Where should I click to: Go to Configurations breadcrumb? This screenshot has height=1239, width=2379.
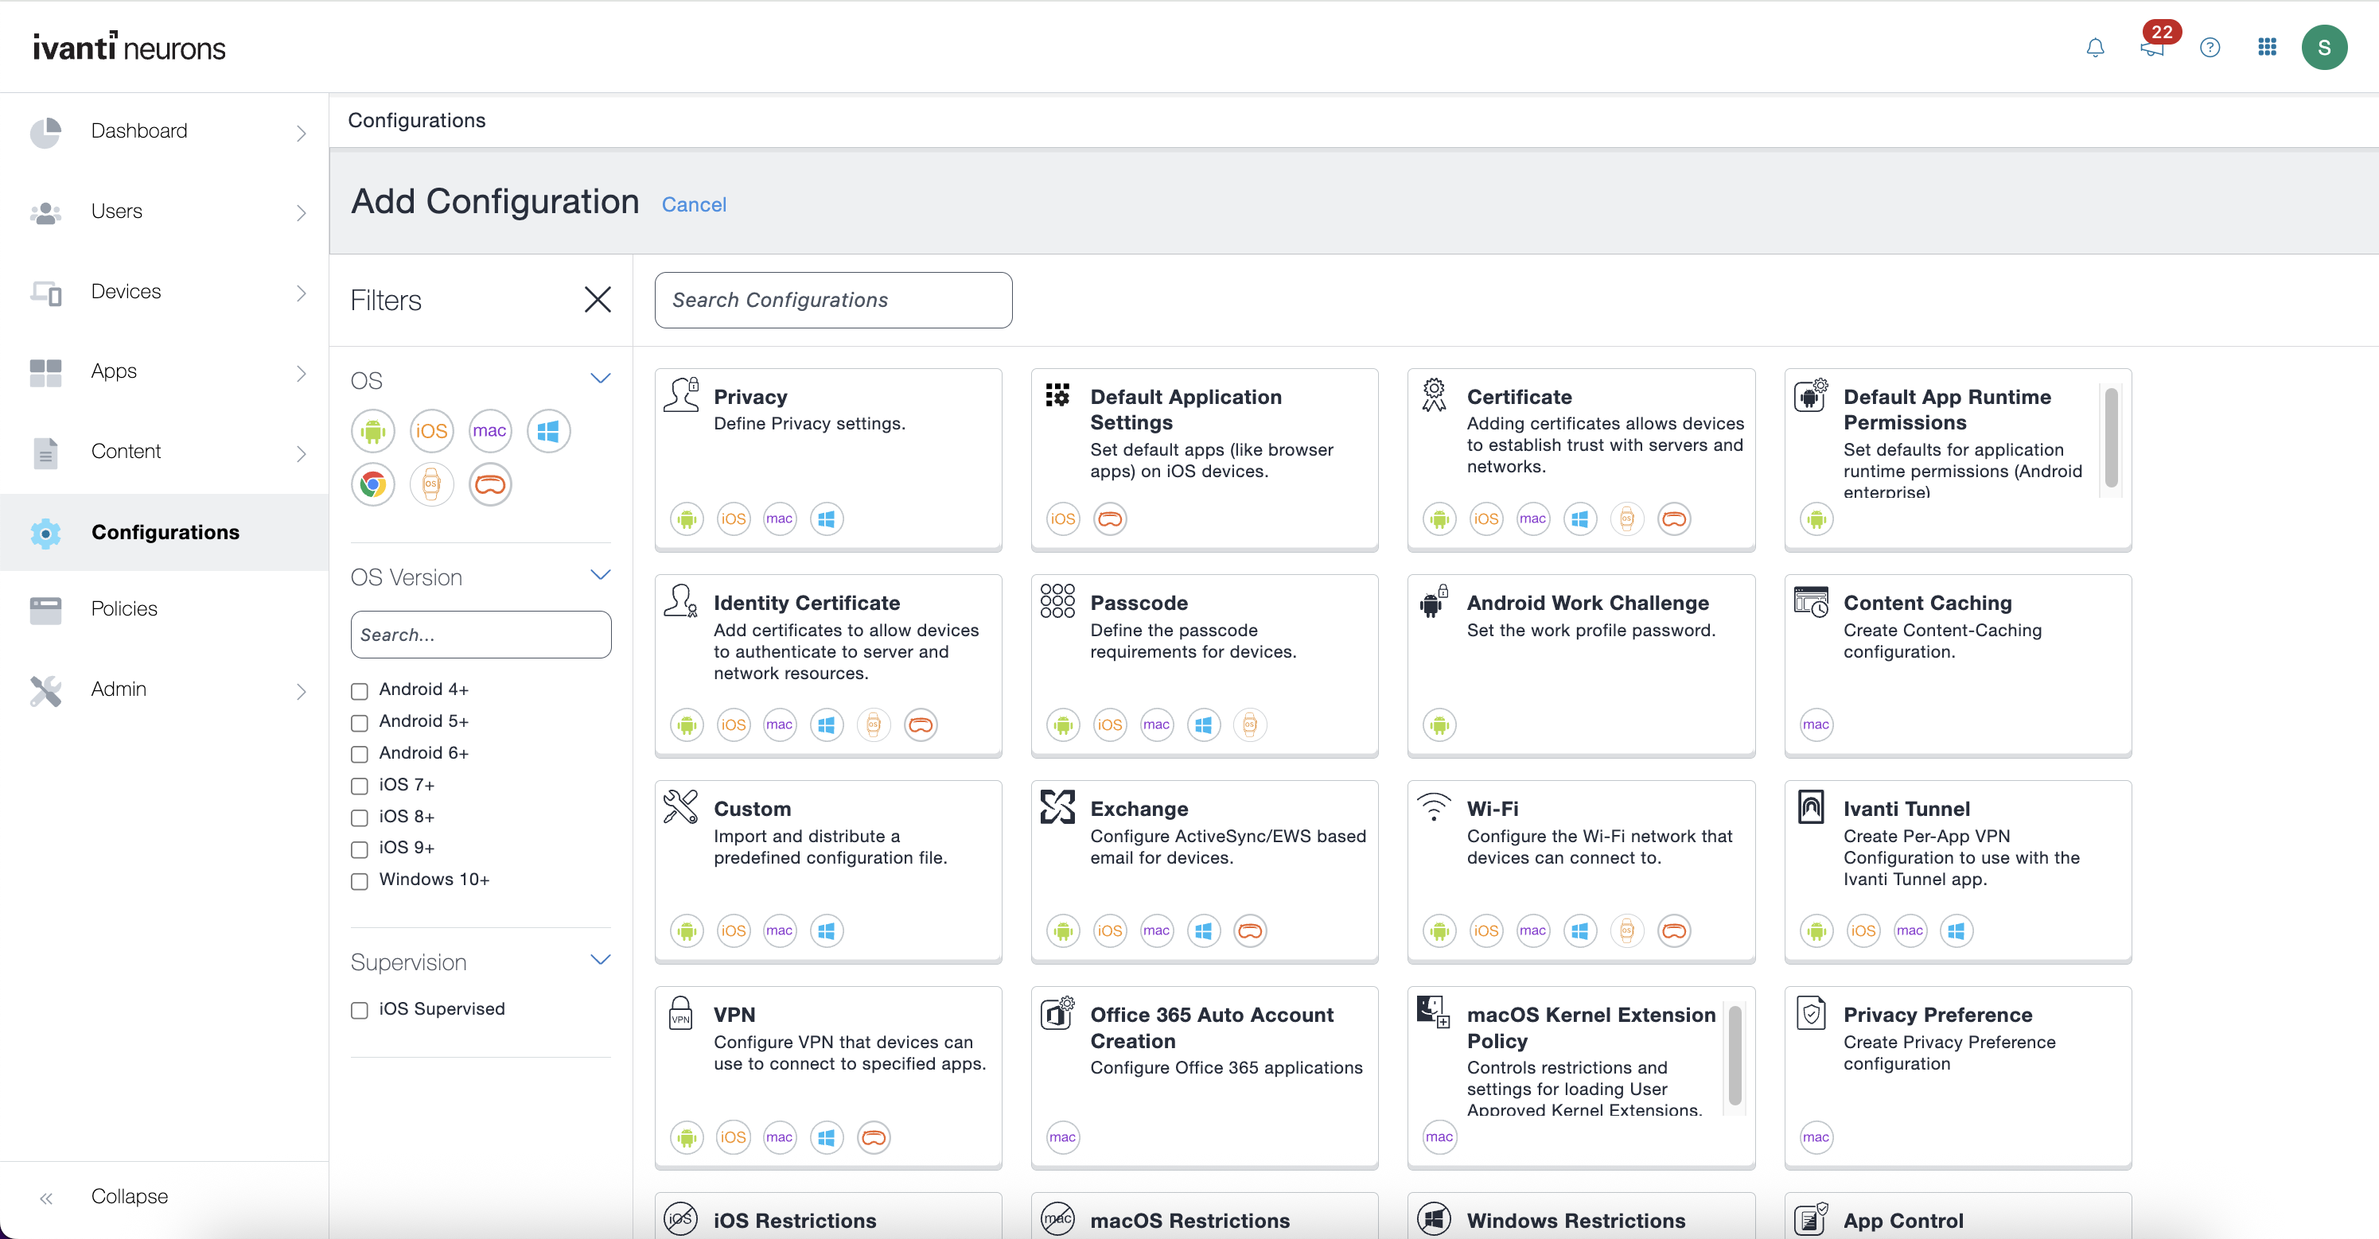(416, 120)
